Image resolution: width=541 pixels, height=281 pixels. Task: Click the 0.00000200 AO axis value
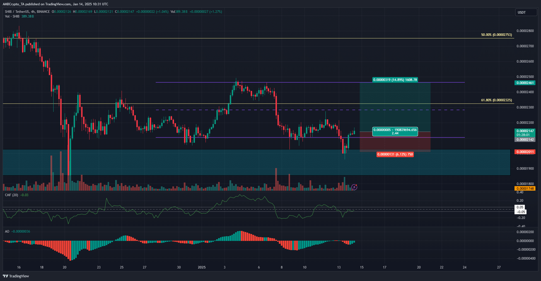525,232
